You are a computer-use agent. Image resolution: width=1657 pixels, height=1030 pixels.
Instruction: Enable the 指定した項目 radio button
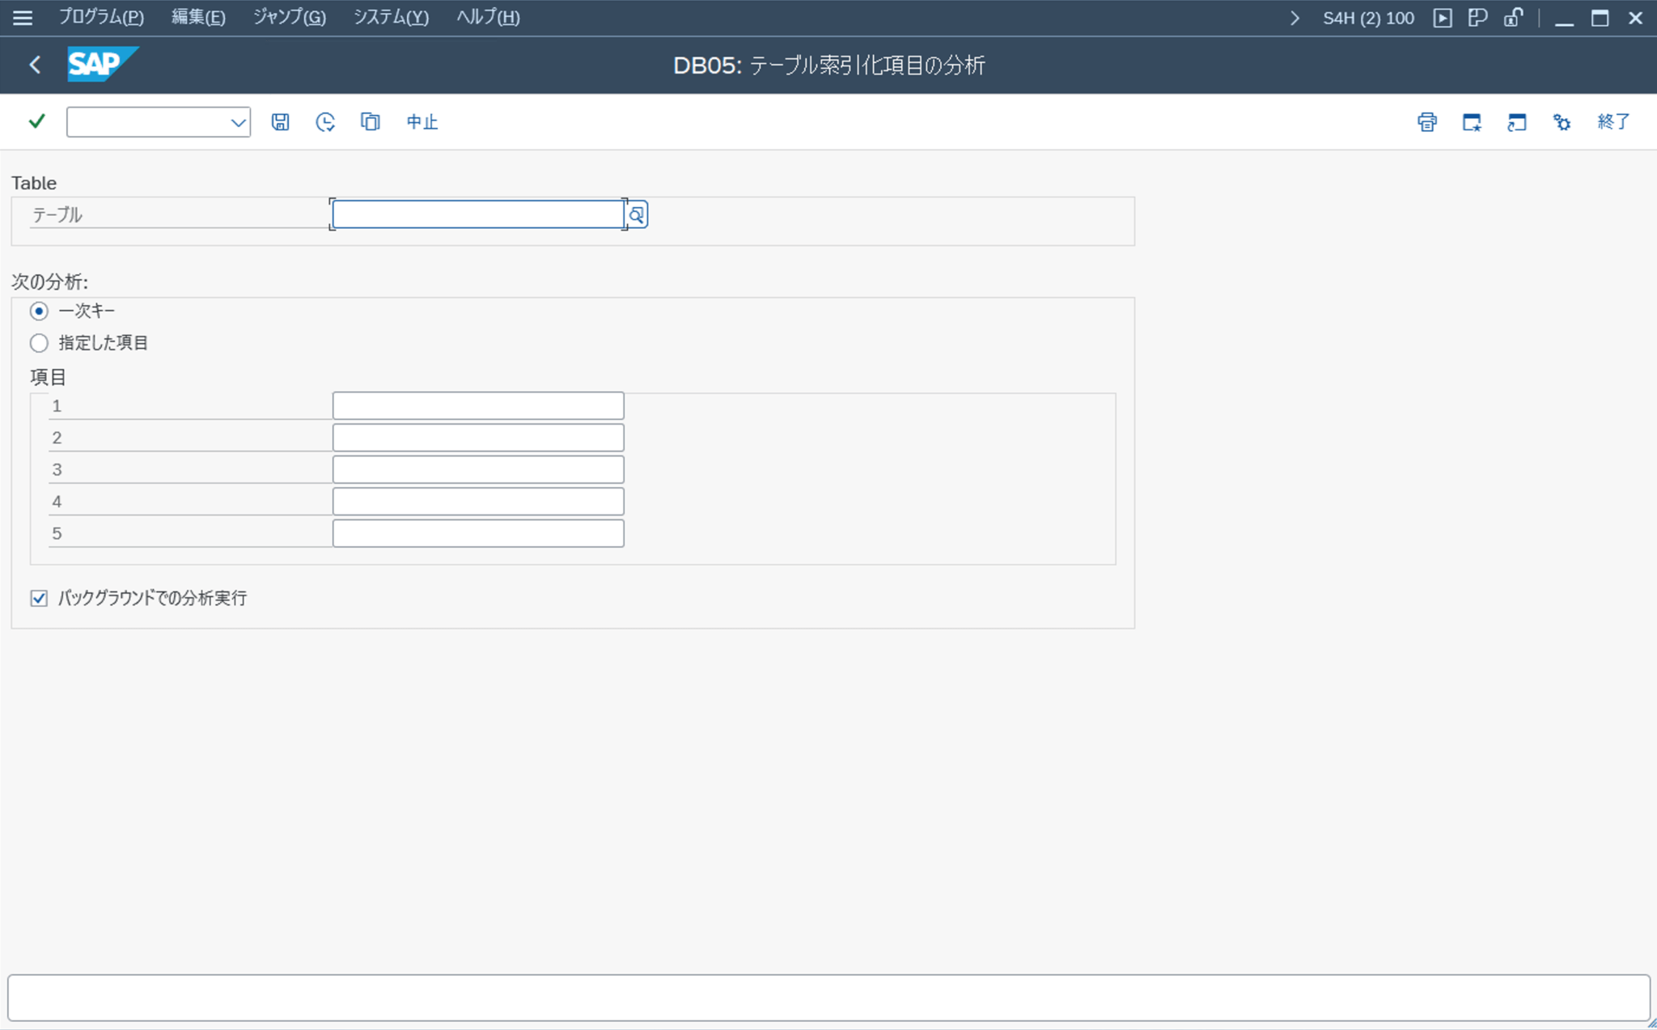[x=39, y=343]
